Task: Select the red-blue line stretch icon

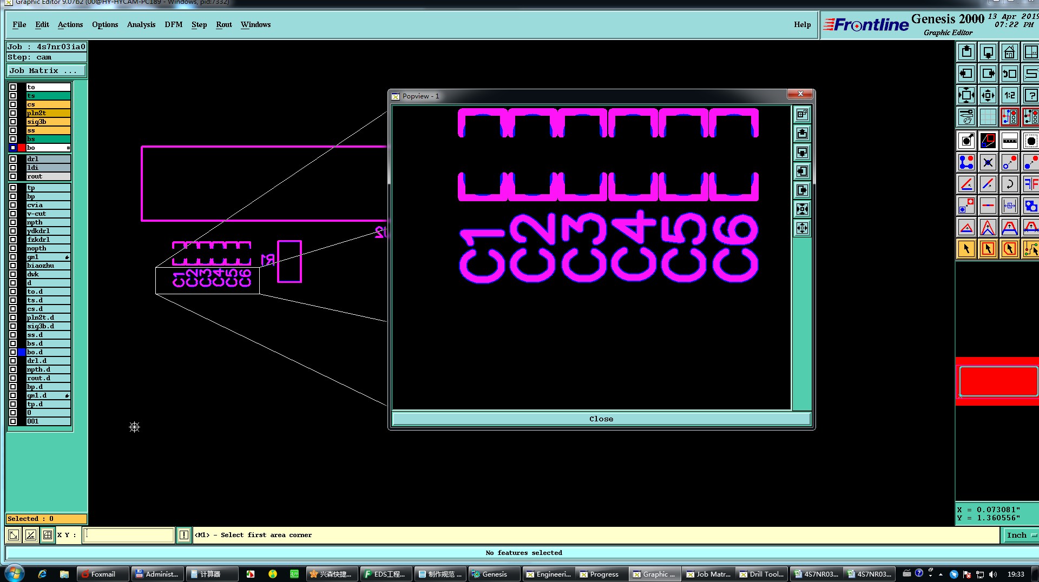Action: 988,184
